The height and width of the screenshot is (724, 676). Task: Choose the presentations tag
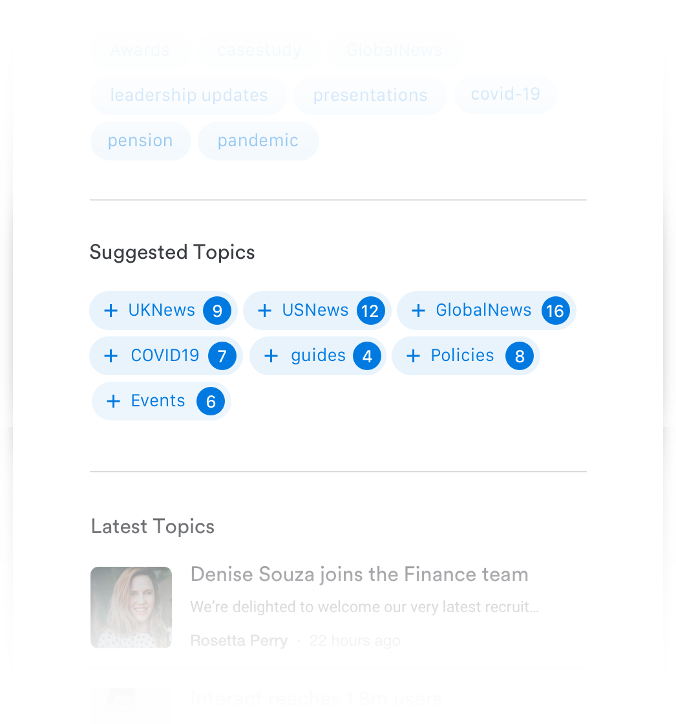coord(370,96)
